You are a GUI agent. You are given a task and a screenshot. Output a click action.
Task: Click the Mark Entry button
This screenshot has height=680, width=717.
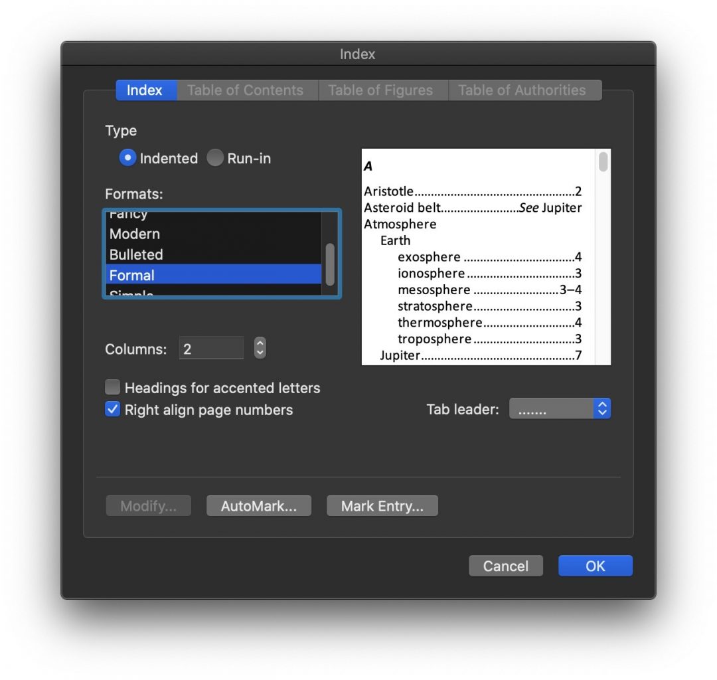pyautogui.click(x=382, y=505)
